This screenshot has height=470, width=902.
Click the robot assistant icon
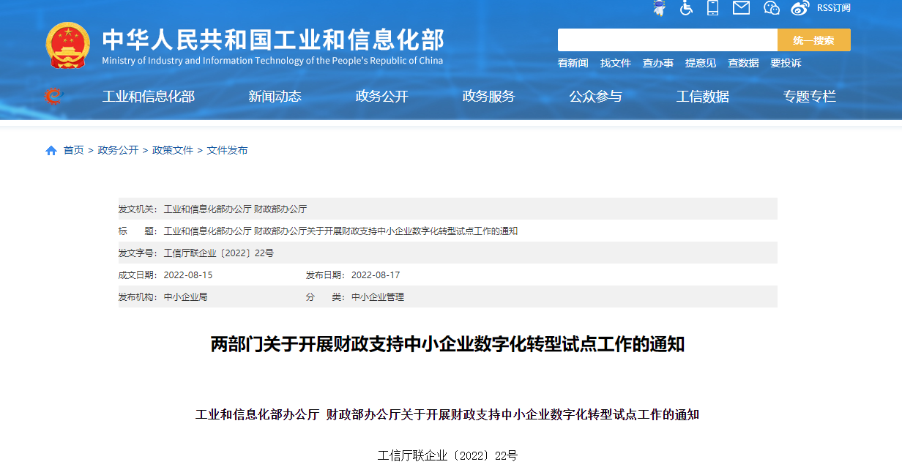click(x=659, y=8)
